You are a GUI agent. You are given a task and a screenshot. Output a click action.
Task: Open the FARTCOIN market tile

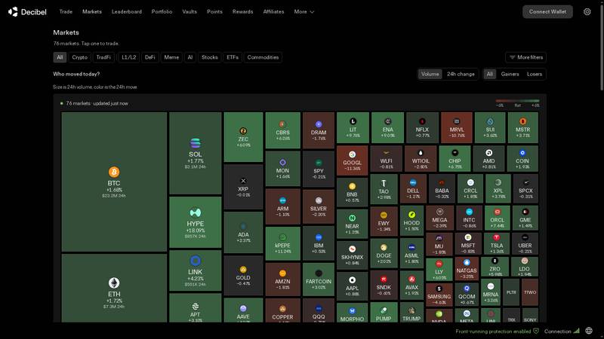pyautogui.click(x=319, y=279)
